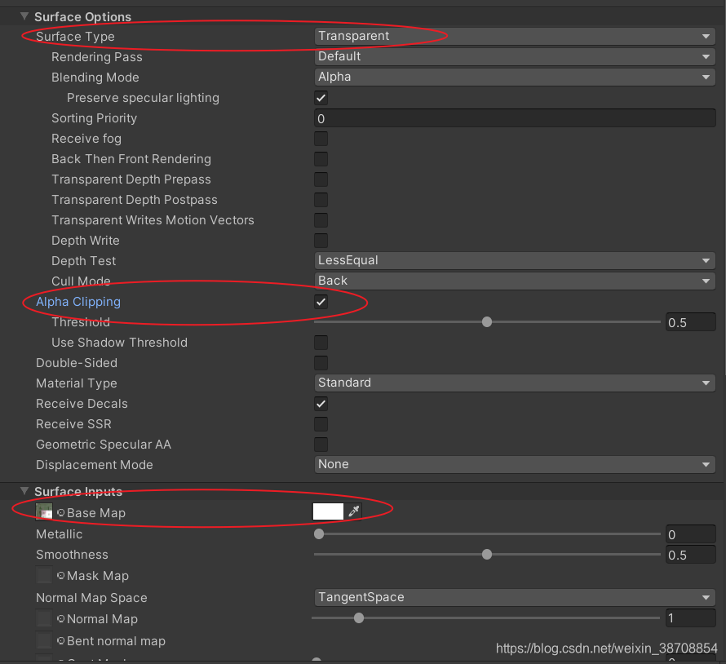Toggle off Alpha Clipping

click(x=321, y=301)
